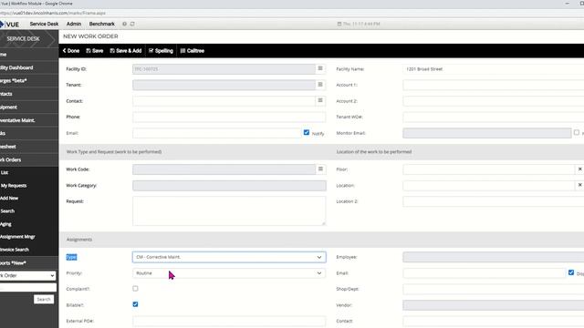This screenshot has width=584, height=328.
Task: Open Reports *New* in the sidebar
Action: tap(29, 263)
